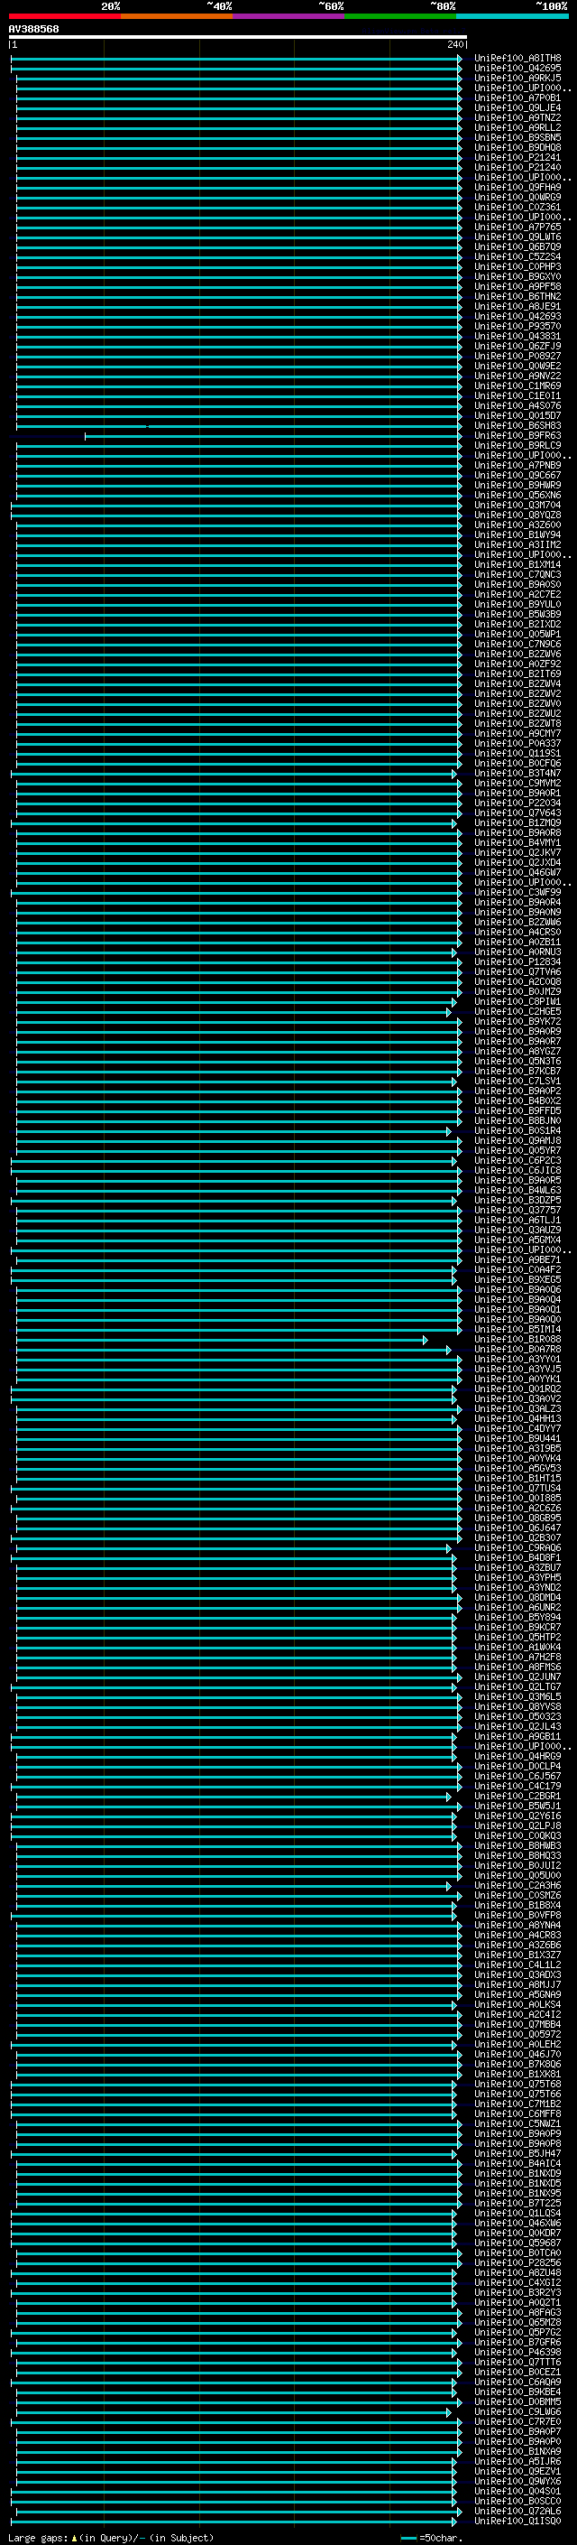Select hit label UniRef100_C7QNC3

pyautogui.click(x=517, y=574)
